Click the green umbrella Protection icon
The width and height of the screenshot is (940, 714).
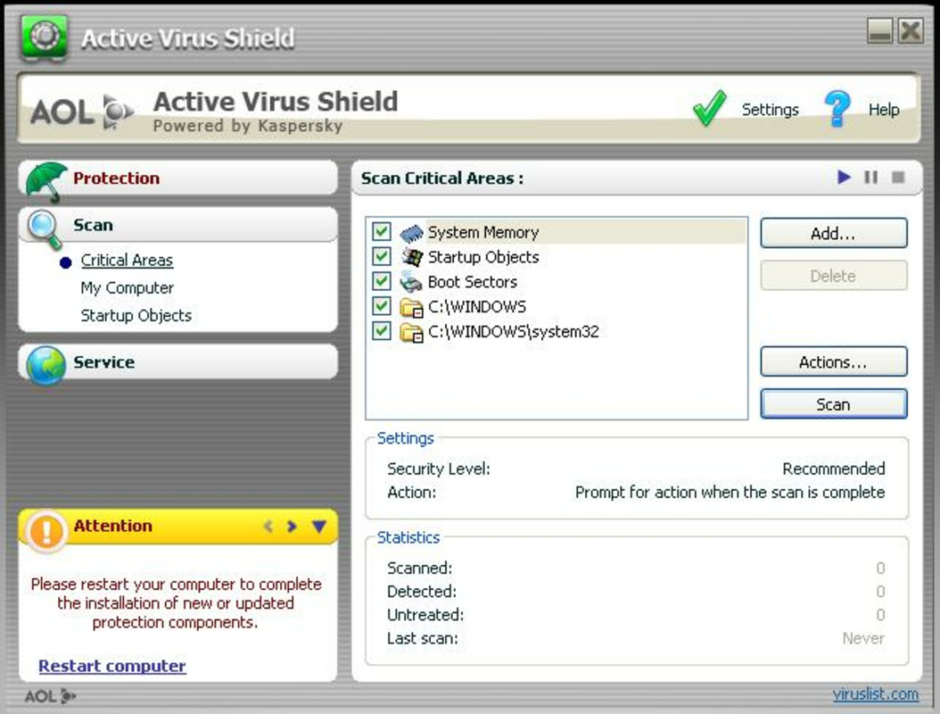point(46,180)
